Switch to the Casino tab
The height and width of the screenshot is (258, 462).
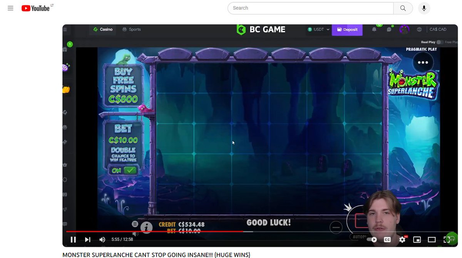pos(103,29)
